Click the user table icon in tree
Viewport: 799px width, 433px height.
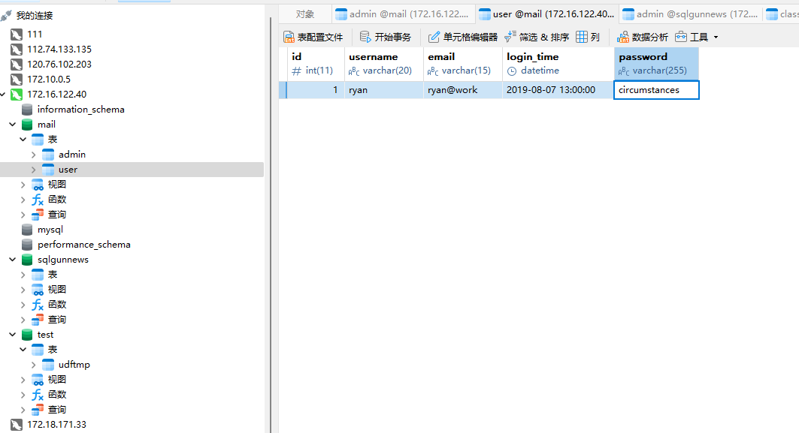point(48,170)
